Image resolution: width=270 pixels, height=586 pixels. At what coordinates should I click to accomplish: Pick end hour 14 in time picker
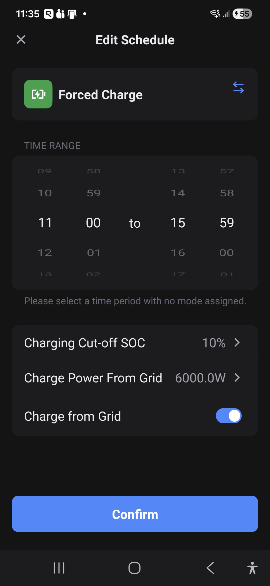pos(178,193)
